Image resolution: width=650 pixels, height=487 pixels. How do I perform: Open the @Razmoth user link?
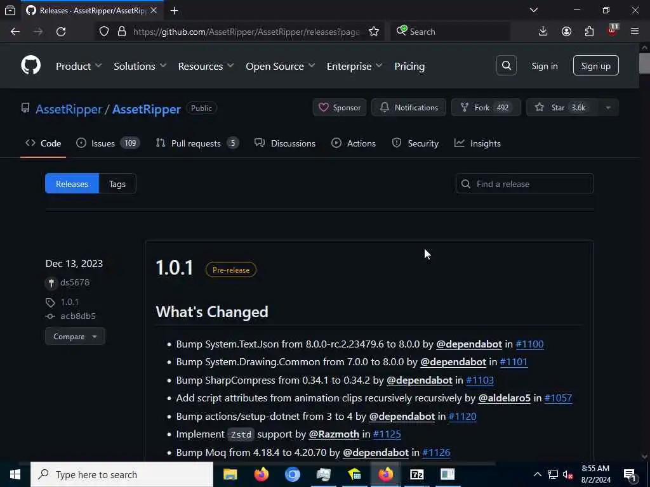tap(334, 434)
